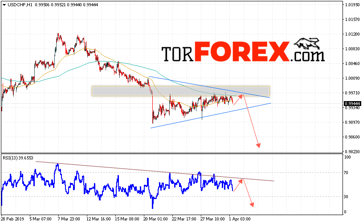Click the USDCHF,H1 chart title
This screenshot has width=363, height=224.
pyautogui.click(x=20, y=4)
